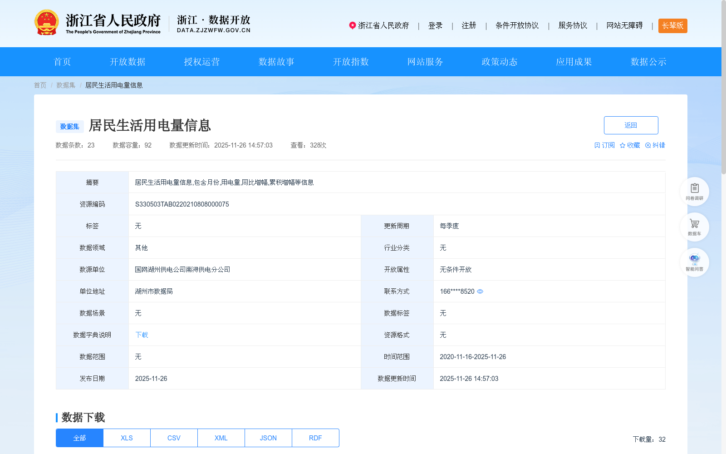Click the 摘要 summary description text
The image size is (726, 454).
pos(224,183)
